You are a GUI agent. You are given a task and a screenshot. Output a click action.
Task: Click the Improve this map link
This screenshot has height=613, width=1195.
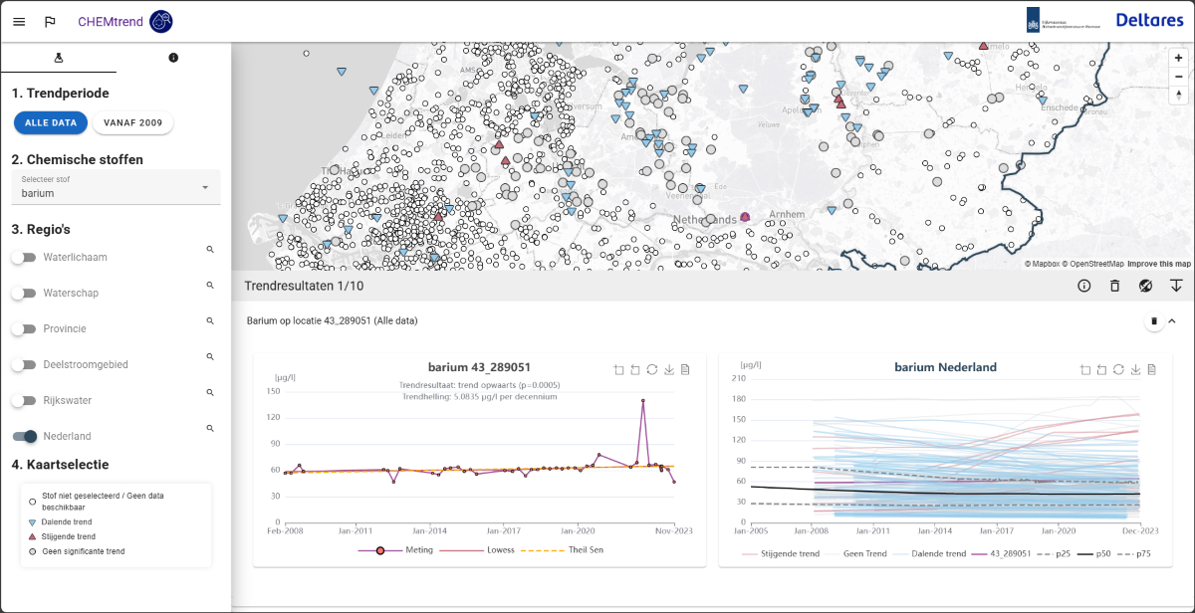click(x=1159, y=264)
